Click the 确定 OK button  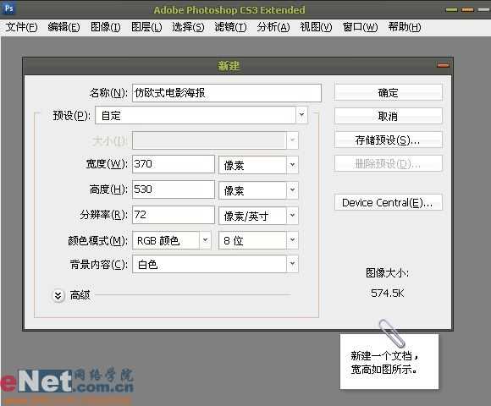(x=388, y=92)
